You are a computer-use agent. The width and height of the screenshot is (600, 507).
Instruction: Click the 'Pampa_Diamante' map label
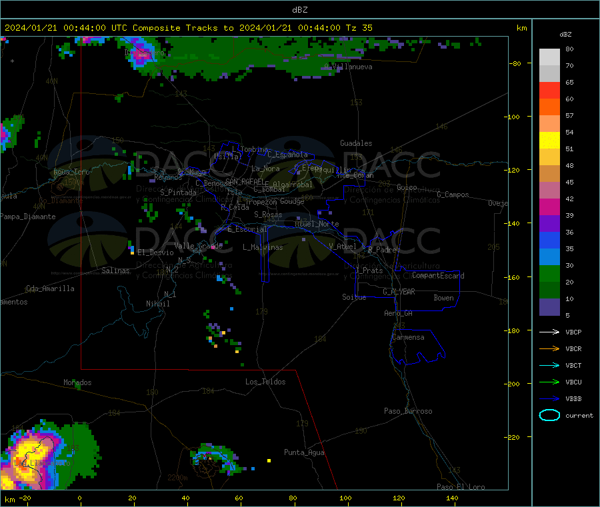click(x=28, y=217)
